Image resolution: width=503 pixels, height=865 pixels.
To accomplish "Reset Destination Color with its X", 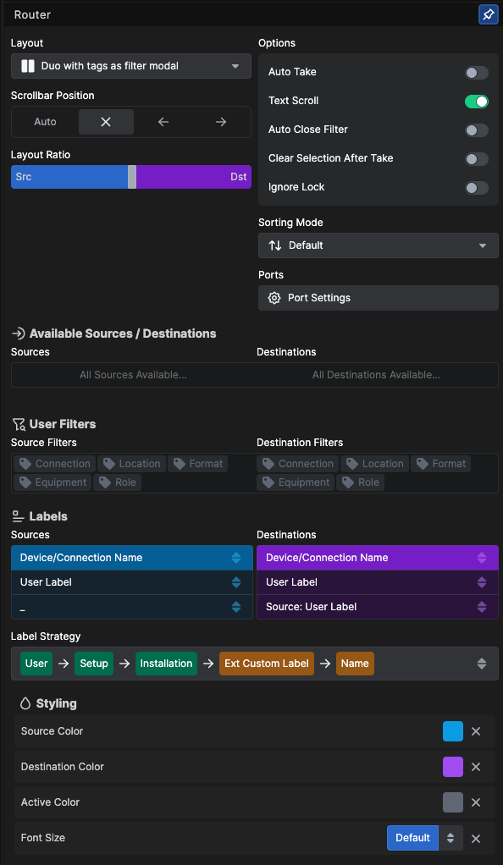I will (476, 768).
